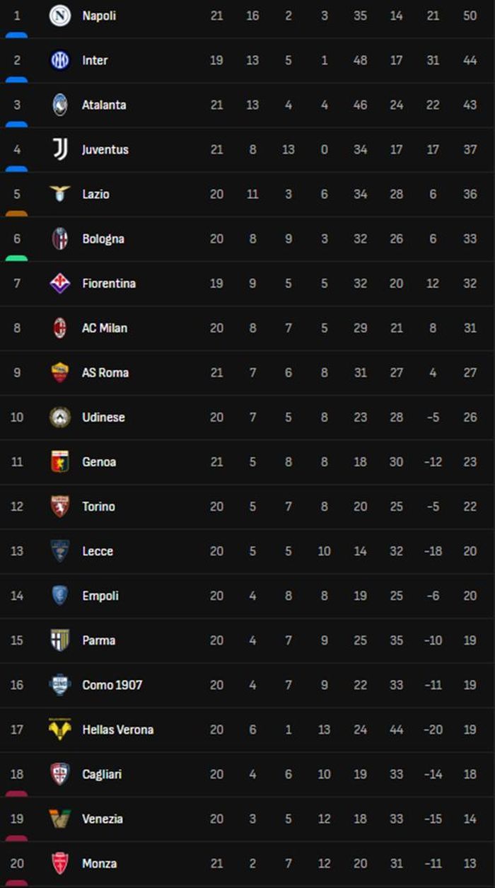This screenshot has height=888, width=495.
Task: Click the Hellas Verona yellow crest
Action: click(60, 729)
